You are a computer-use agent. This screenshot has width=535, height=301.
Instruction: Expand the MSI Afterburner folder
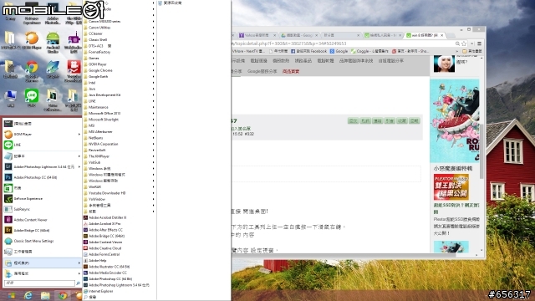click(119, 132)
